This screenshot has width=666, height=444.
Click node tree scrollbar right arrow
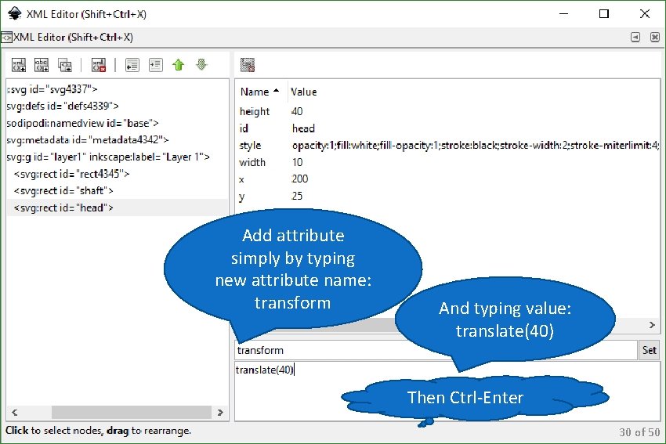coord(220,412)
